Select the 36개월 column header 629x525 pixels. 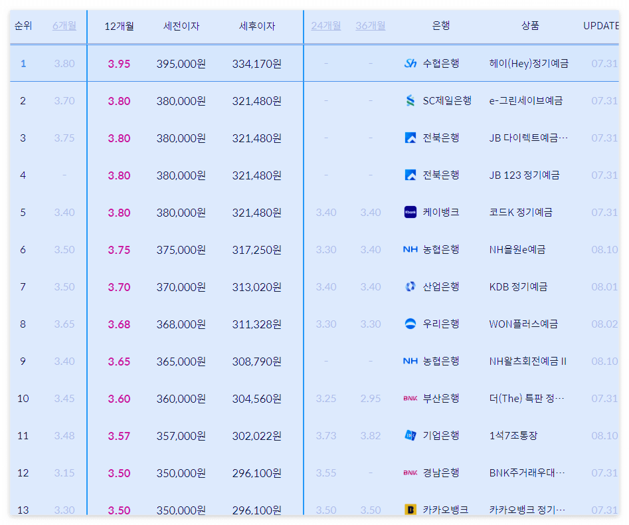tap(370, 25)
